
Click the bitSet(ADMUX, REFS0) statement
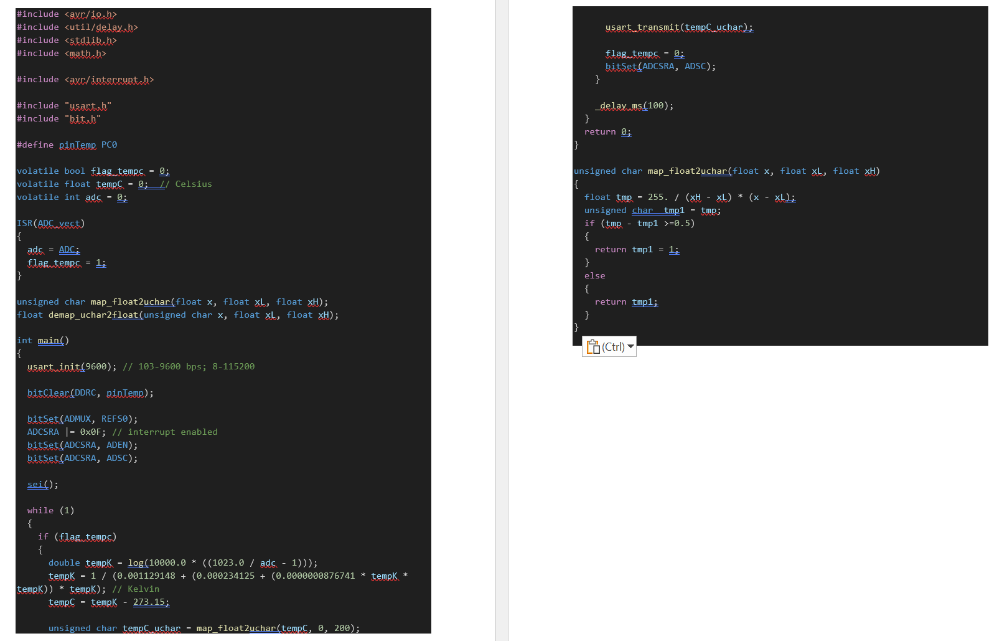tap(81, 419)
